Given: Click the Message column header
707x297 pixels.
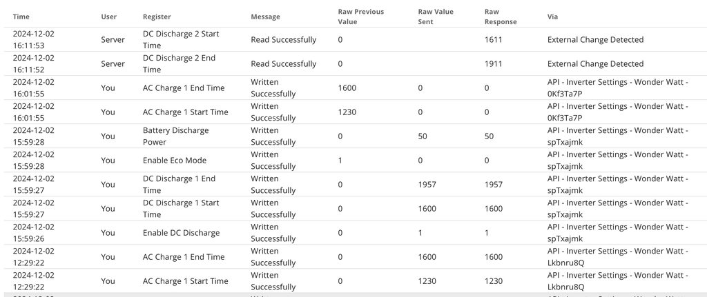Looking at the screenshot, I should pyautogui.click(x=266, y=16).
